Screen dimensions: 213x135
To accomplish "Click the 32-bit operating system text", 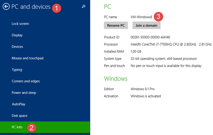I will tap(164, 59).
